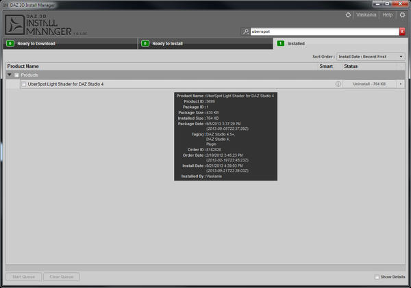The width and height of the screenshot is (411, 288).
Task: Enable the Show Details checkbox
Action: 377,277
